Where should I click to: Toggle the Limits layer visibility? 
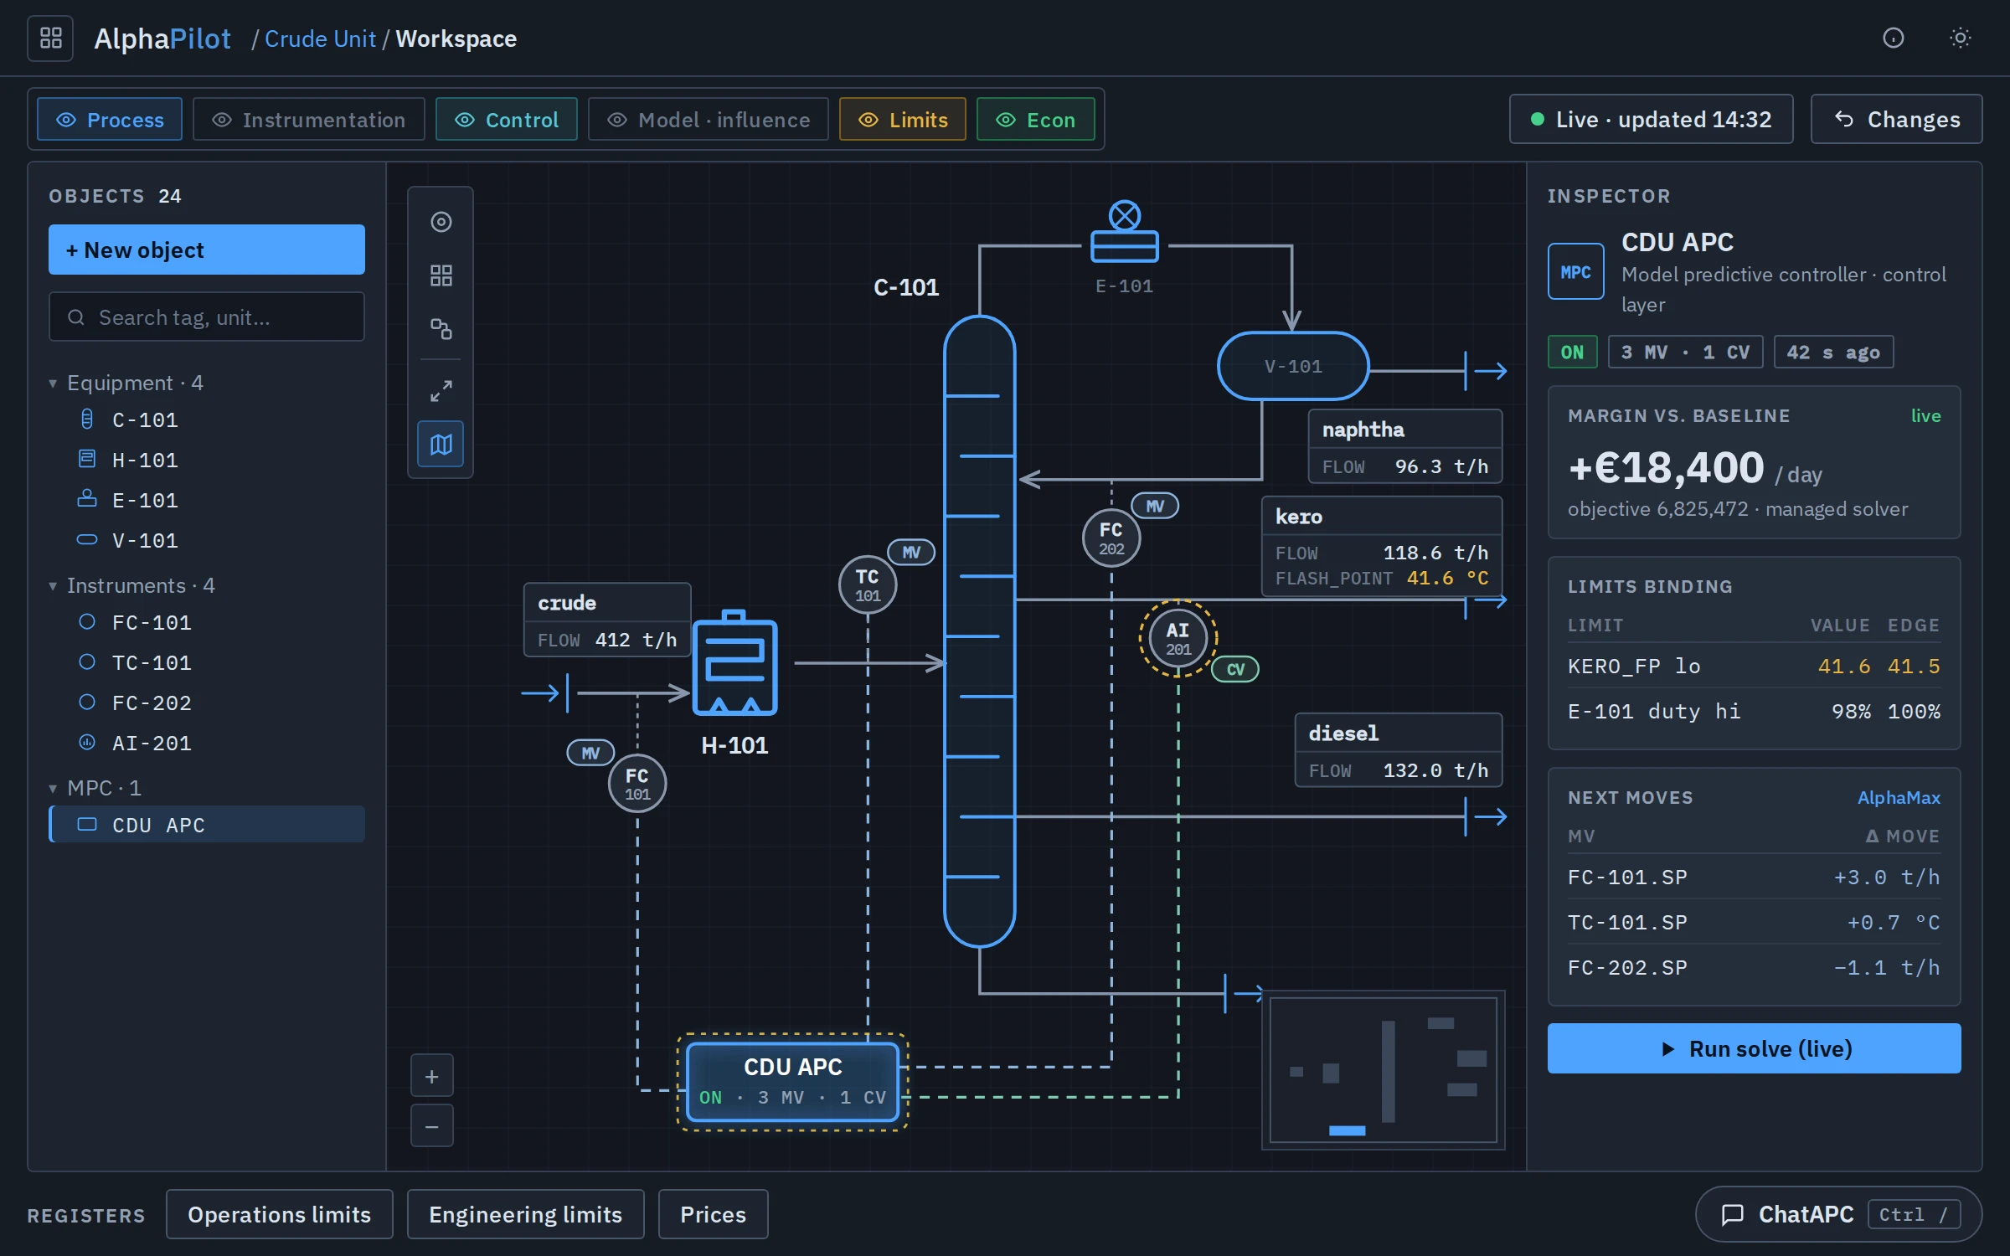pyautogui.click(x=903, y=120)
